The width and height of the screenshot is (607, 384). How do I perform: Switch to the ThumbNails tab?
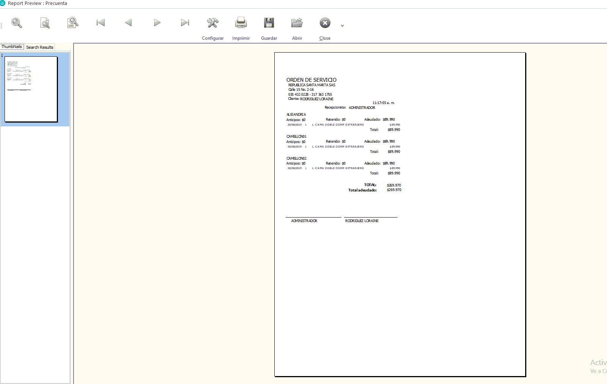click(12, 47)
